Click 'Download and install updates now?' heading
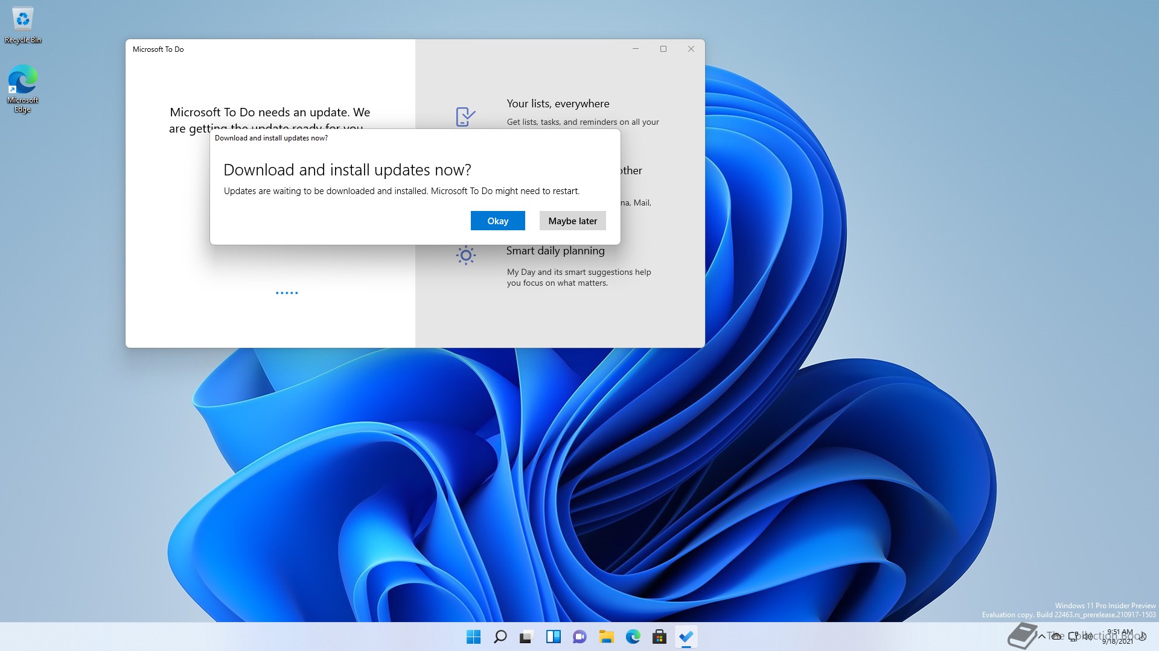 click(347, 170)
